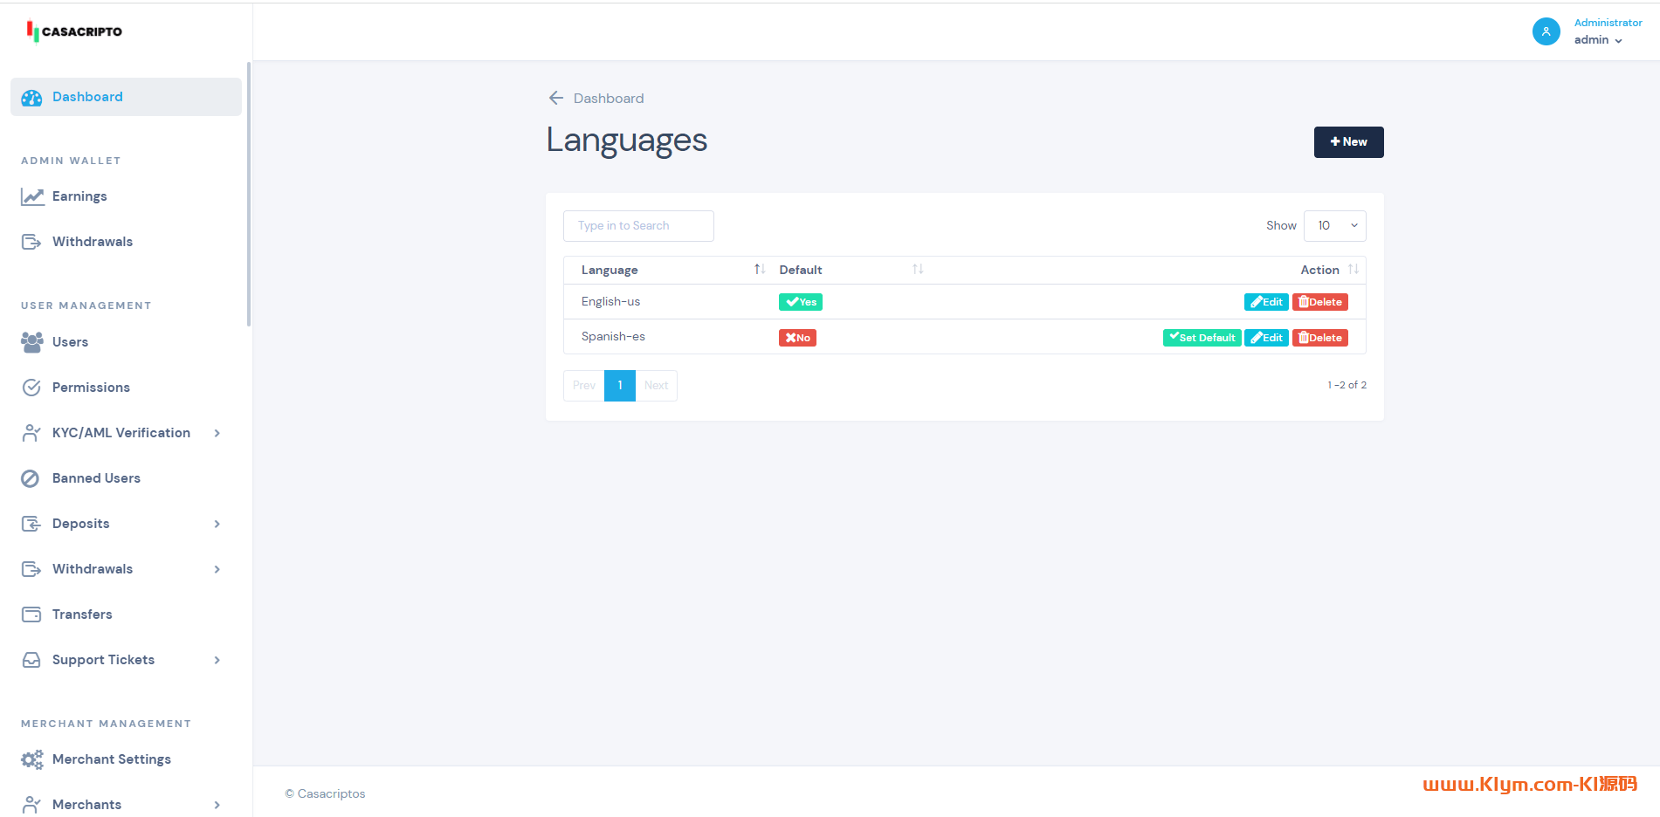Image resolution: width=1660 pixels, height=817 pixels.
Task: Click the Spanish-es language cell
Action: [613, 337]
